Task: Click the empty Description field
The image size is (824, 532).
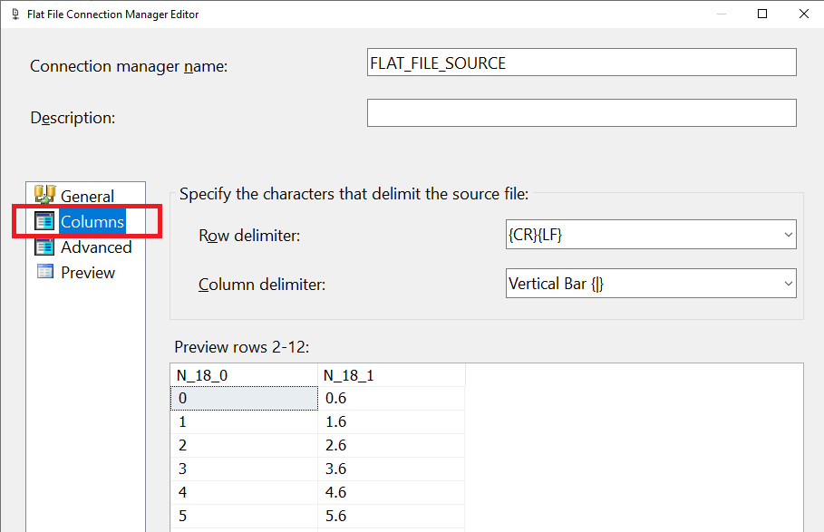Action: [582, 113]
